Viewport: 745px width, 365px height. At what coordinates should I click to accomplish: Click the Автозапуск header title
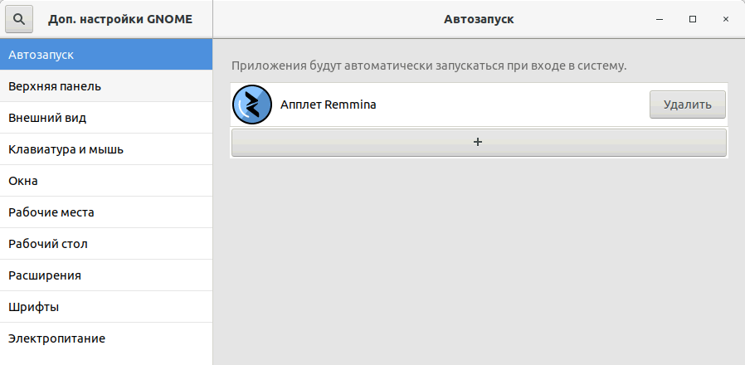(479, 19)
